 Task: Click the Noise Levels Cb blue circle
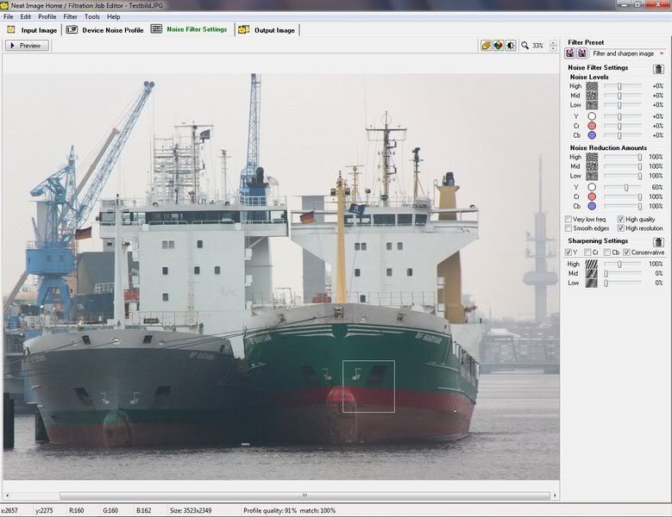coord(592,135)
